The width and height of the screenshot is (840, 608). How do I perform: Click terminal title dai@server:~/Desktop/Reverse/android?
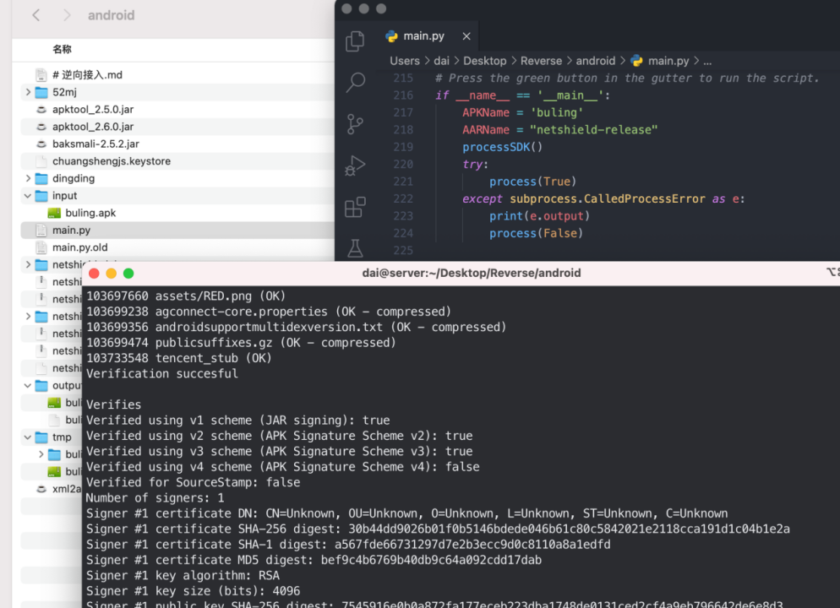471,273
